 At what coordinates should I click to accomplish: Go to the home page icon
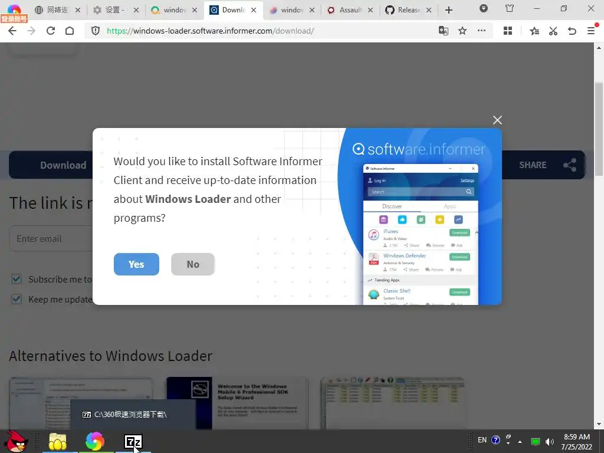click(x=70, y=31)
